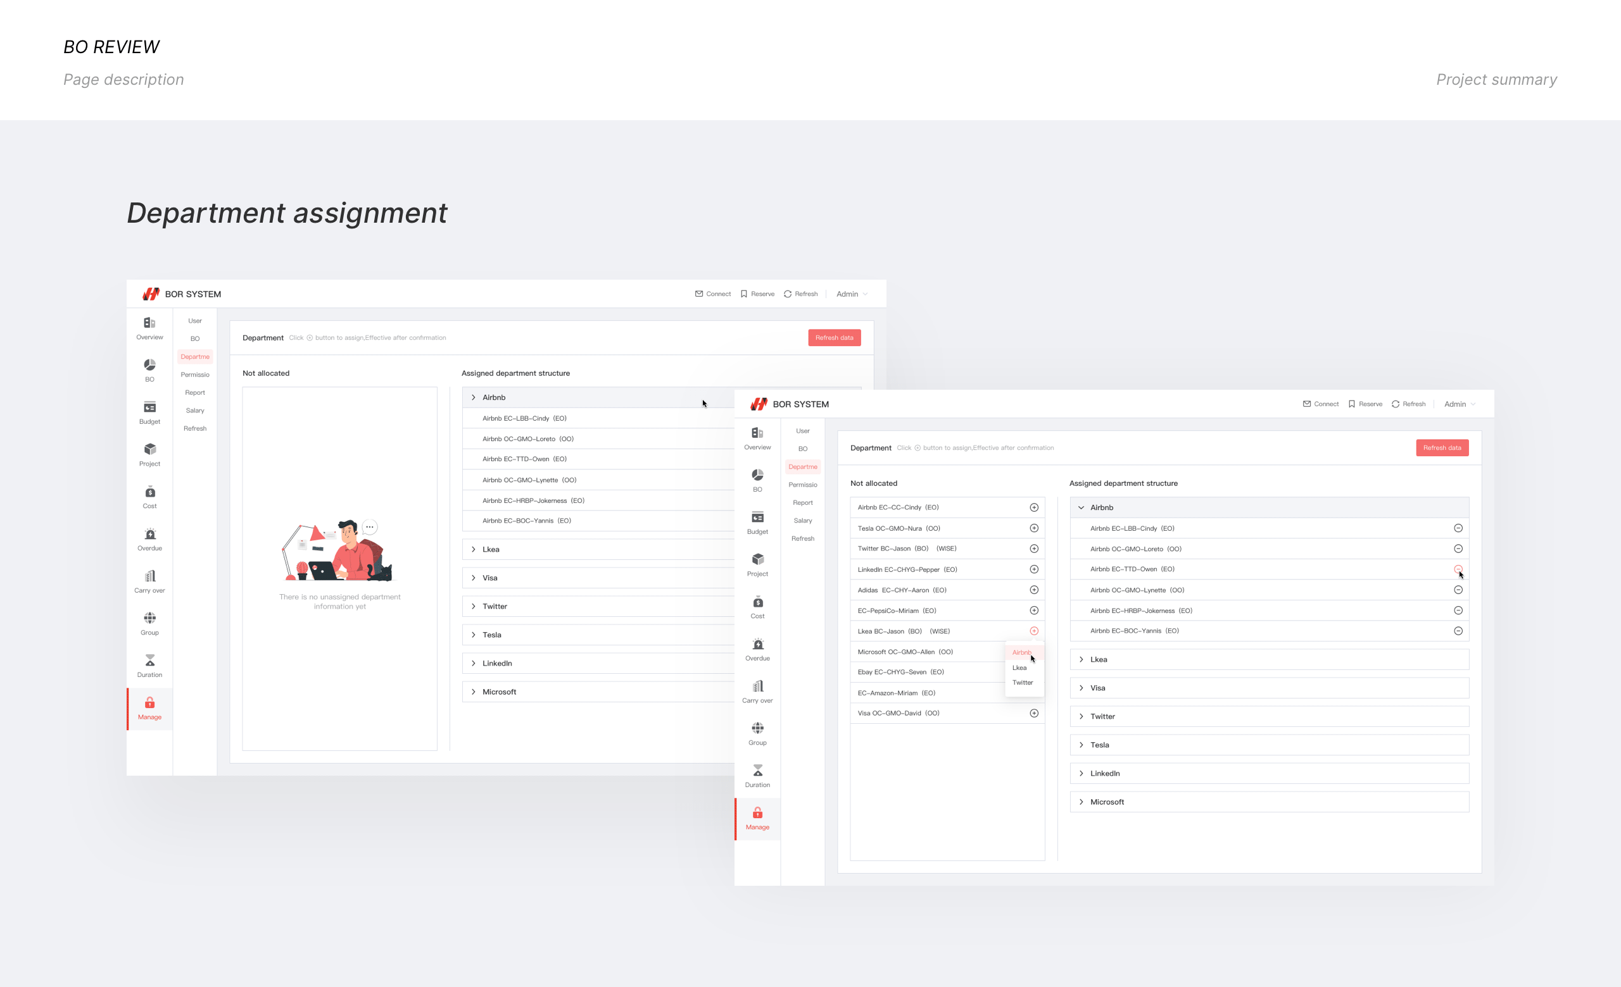Remove Airbnb EC-BOC-Yannis with minus icon

click(1458, 631)
